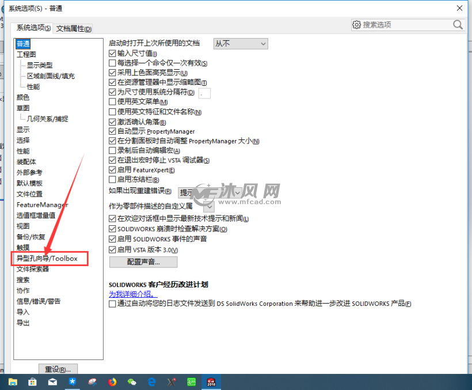The height and width of the screenshot is (390, 472).
Task: Click the magnifier icon in search options
Action: click(458, 25)
